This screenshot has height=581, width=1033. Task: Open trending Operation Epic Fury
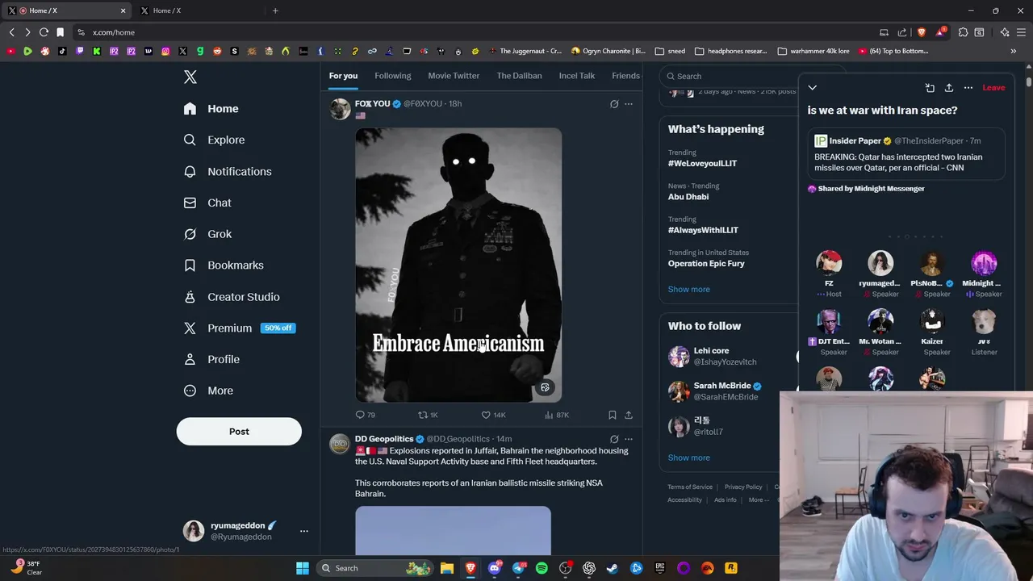[706, 263]
